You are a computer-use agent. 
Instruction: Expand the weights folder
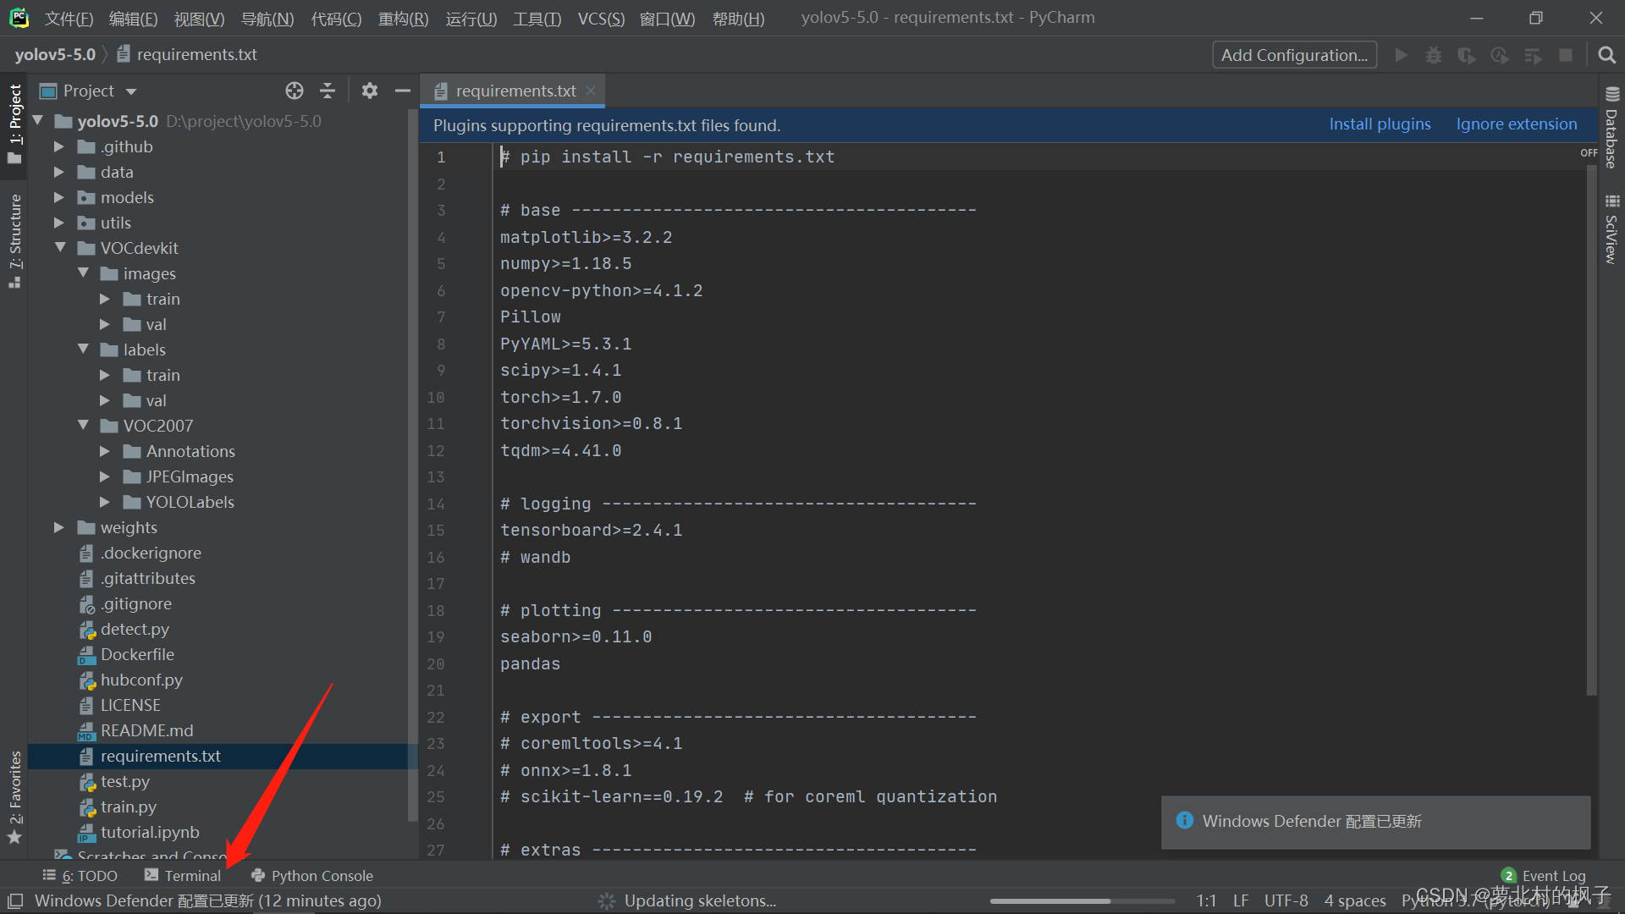59,527
